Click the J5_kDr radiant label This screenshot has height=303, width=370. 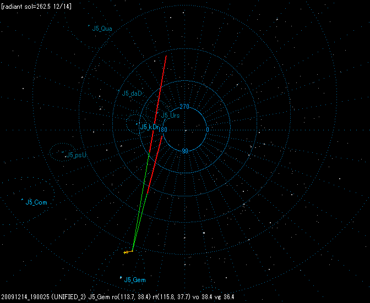(149, 127)
